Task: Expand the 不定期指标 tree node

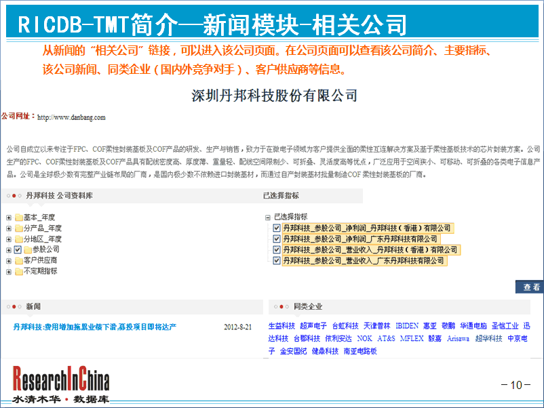Action: [9, 272]
